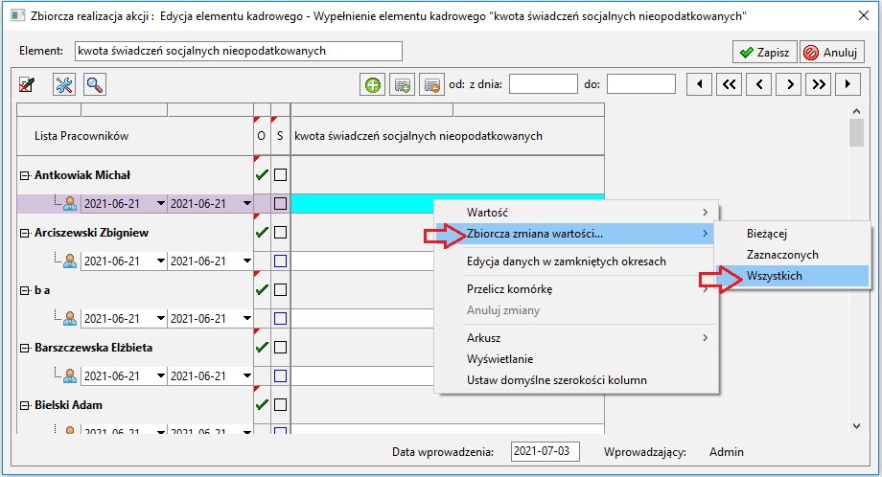The height and width of the screenshot is (477, 882).
Task: Click the 'od: z dnia' date field
Action: click(544, 84)
